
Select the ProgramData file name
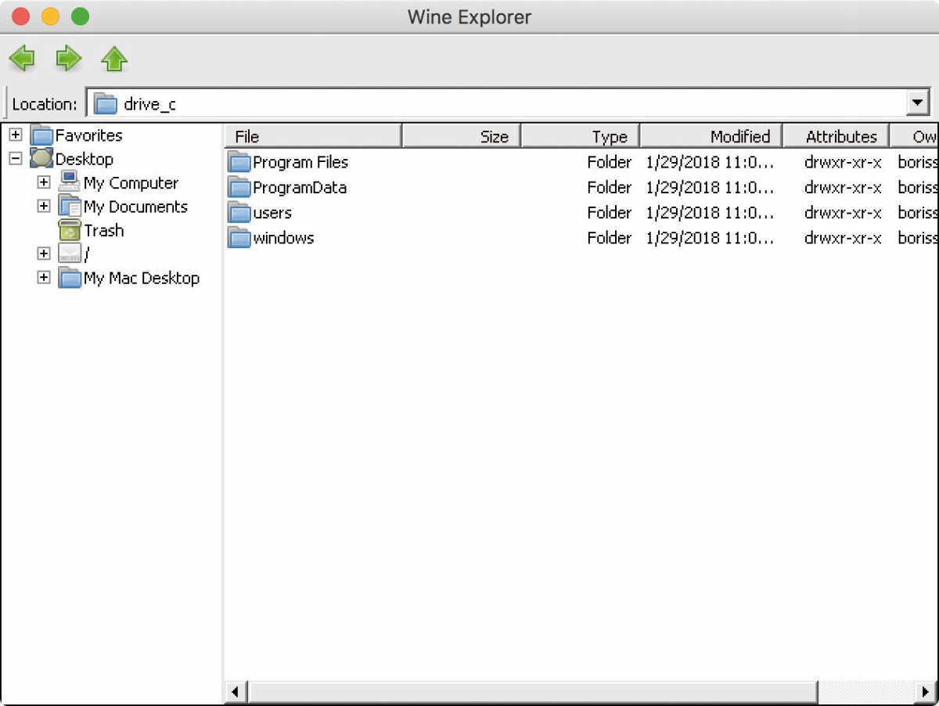[300, 188]
